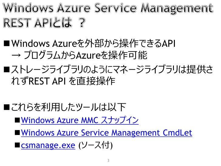
Task: Click the text Windows Azureを外部から操作できるAPI
Action: point(93,43)
